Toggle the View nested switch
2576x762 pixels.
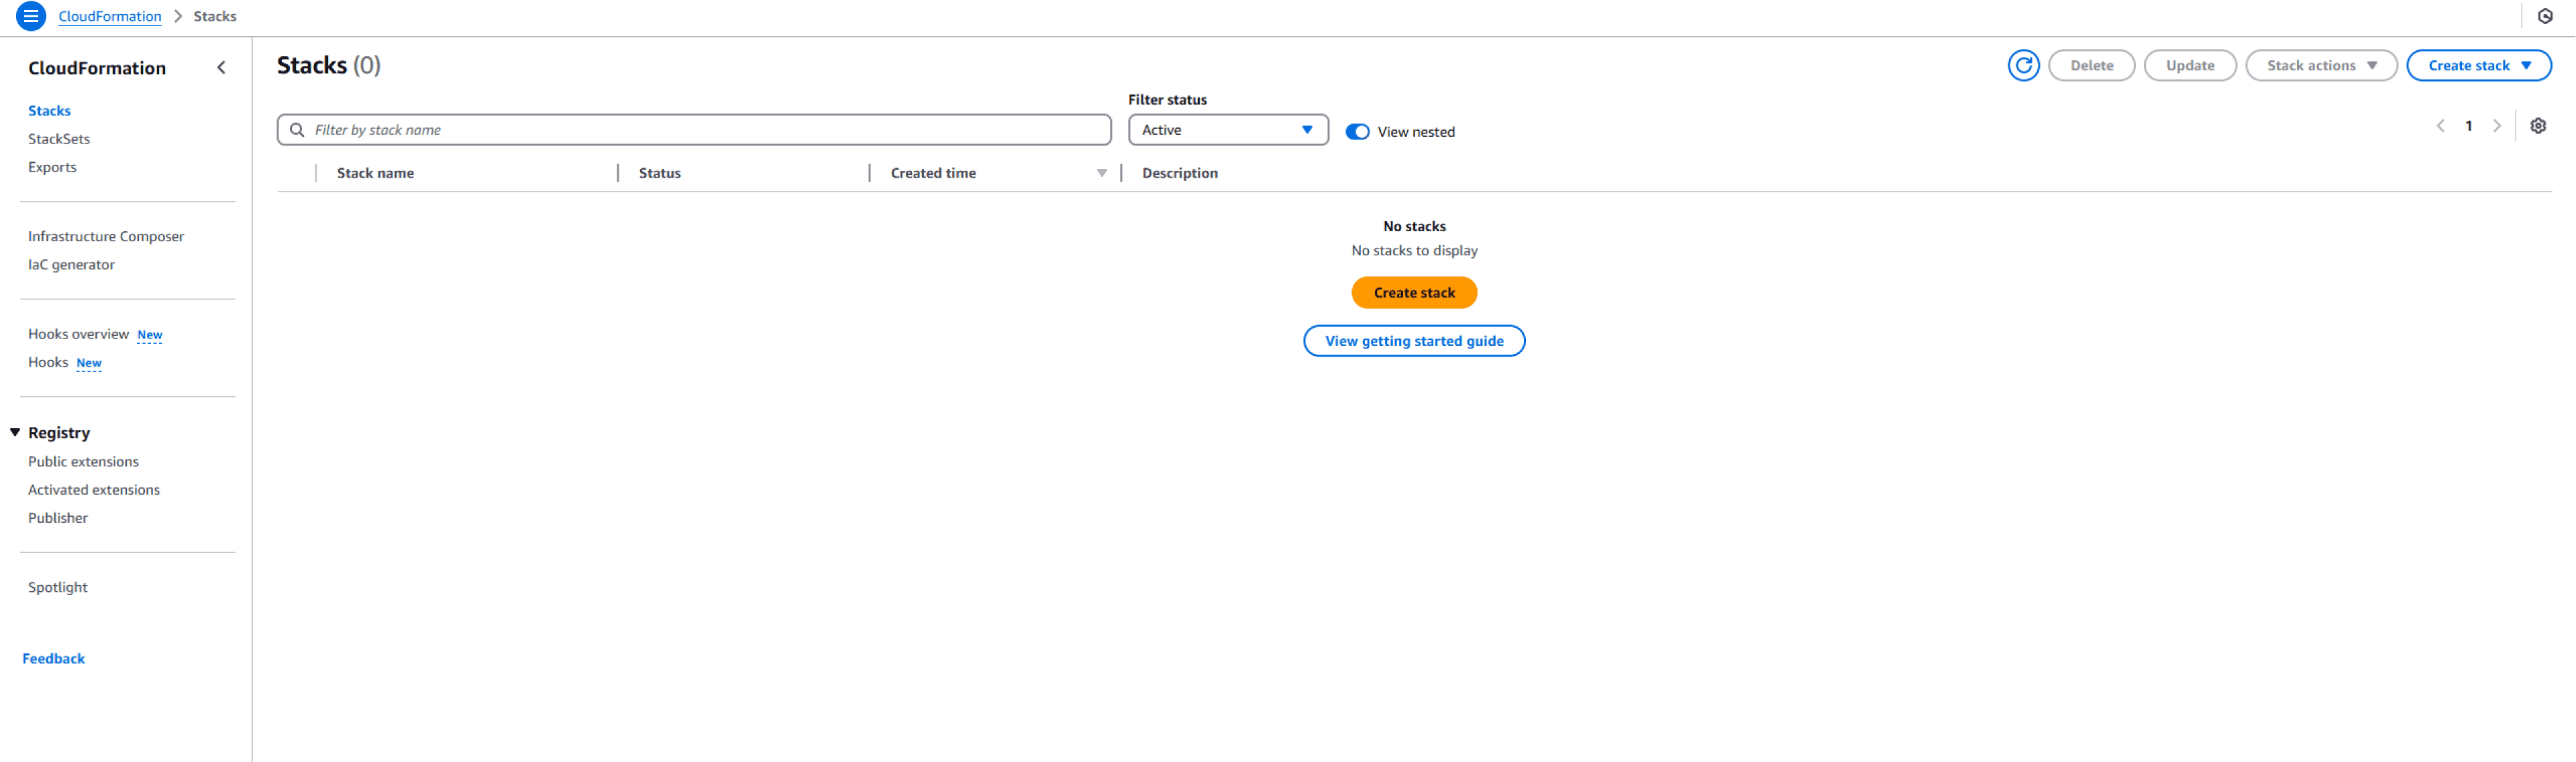click(1356, 132)
